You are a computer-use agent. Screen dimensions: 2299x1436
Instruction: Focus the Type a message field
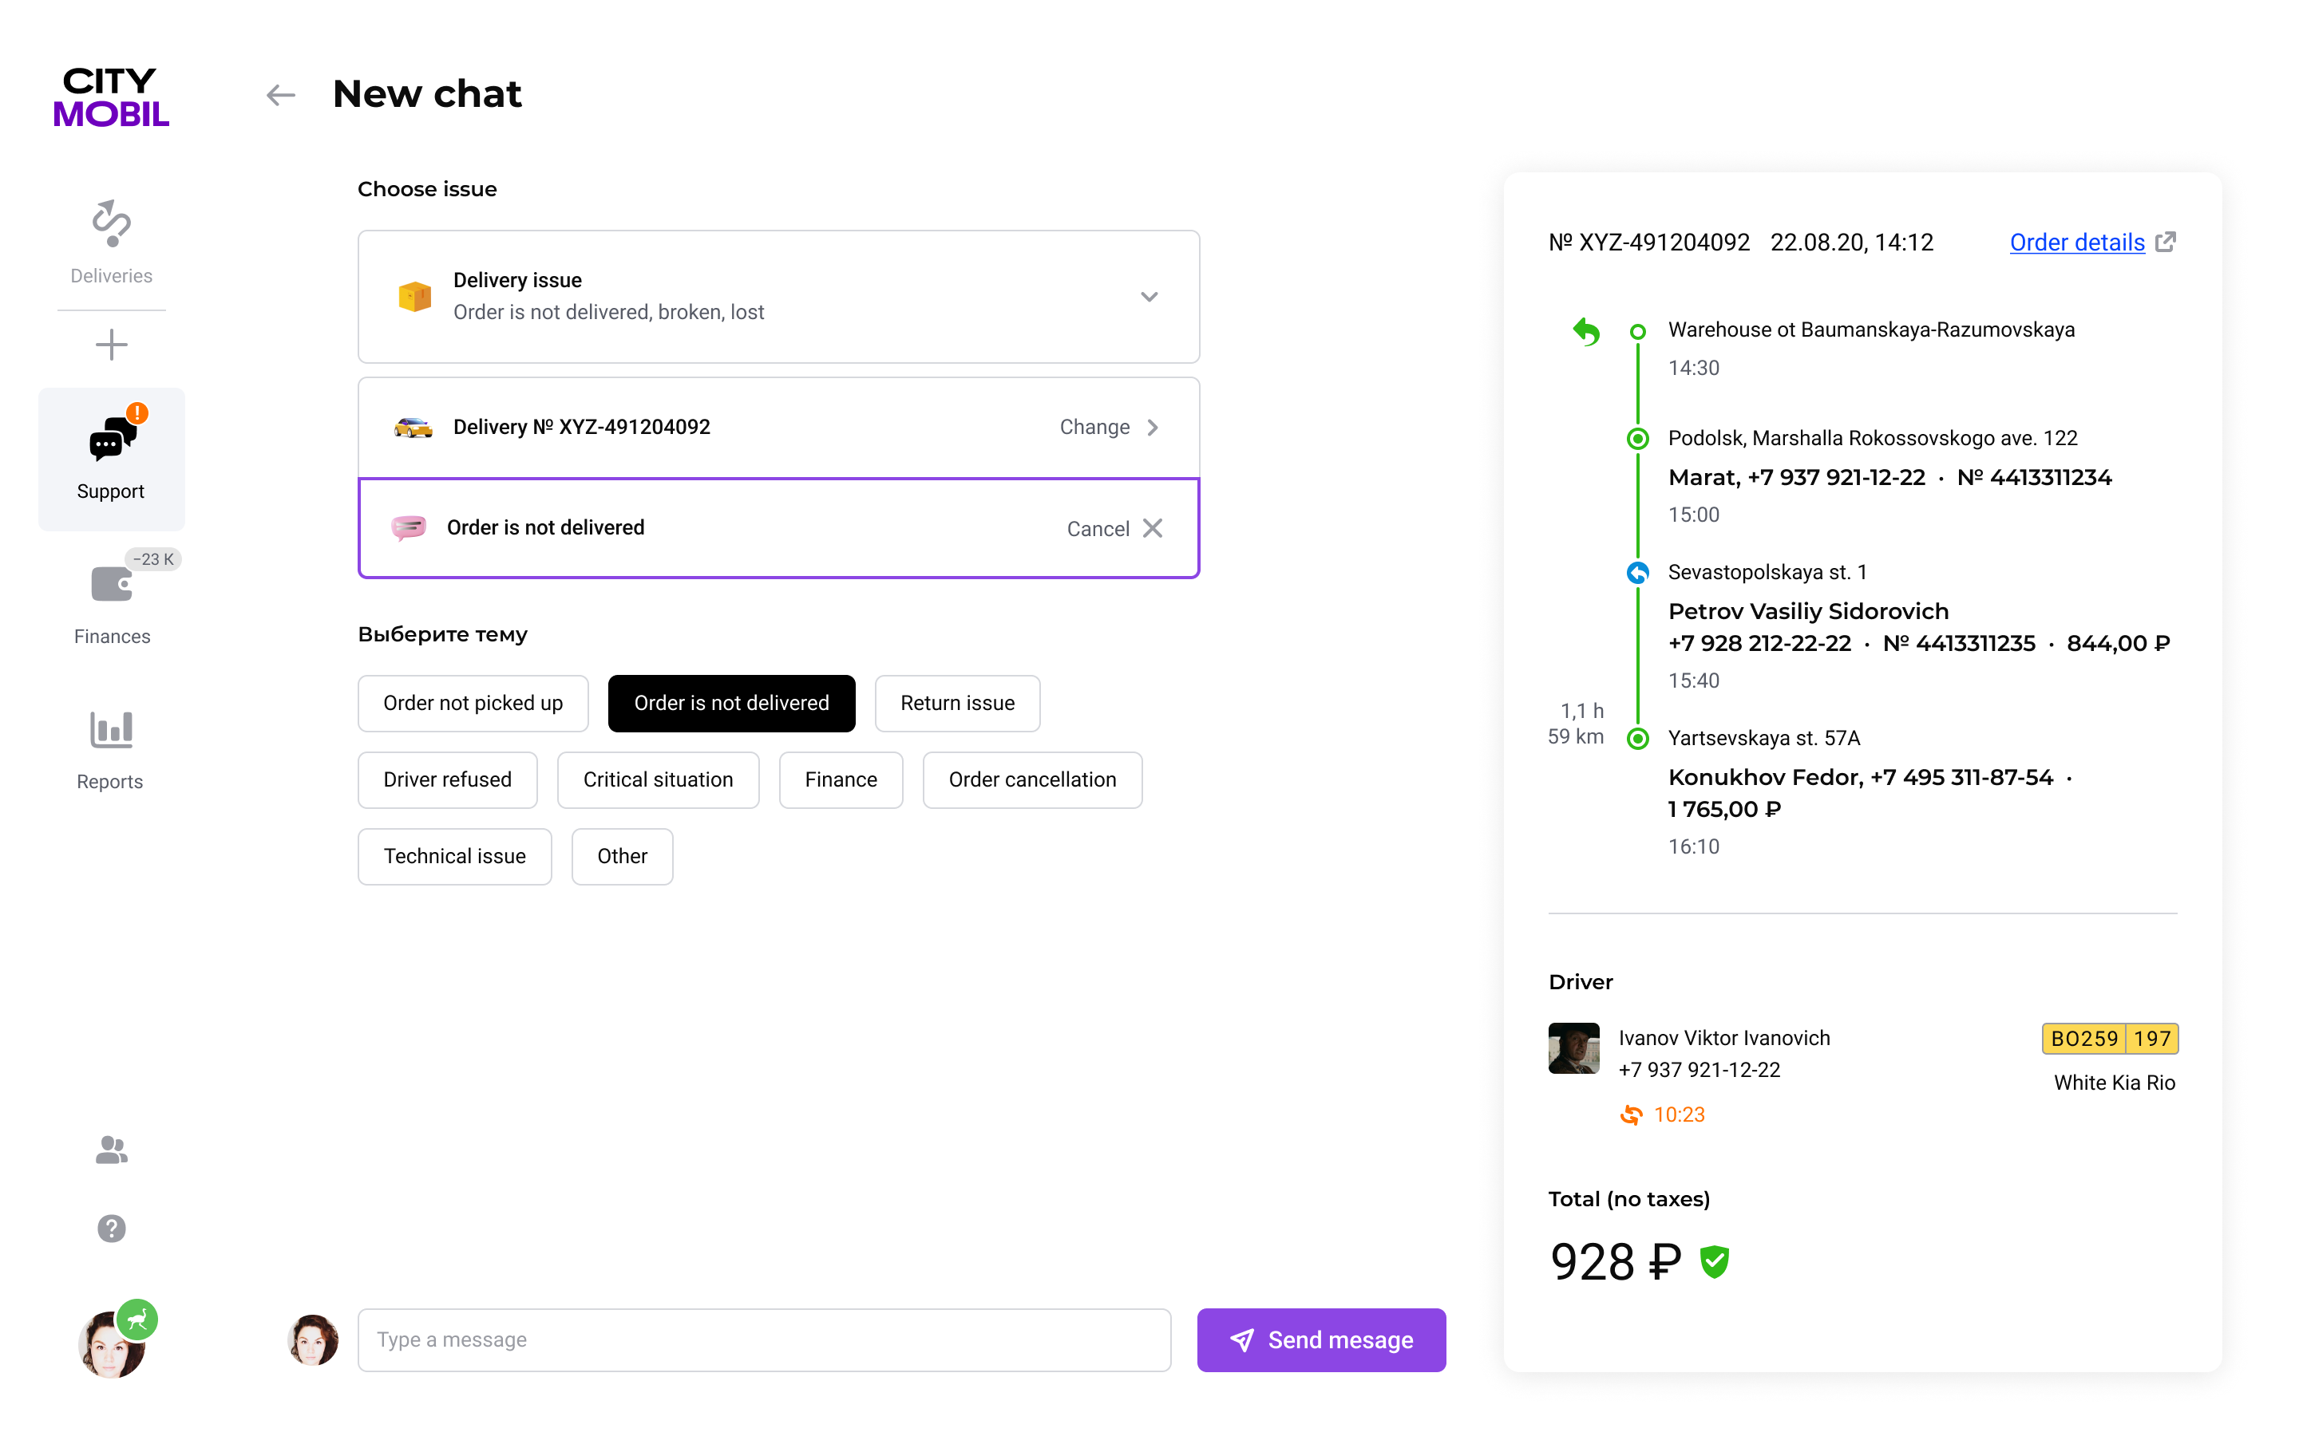click(765, 1340)
